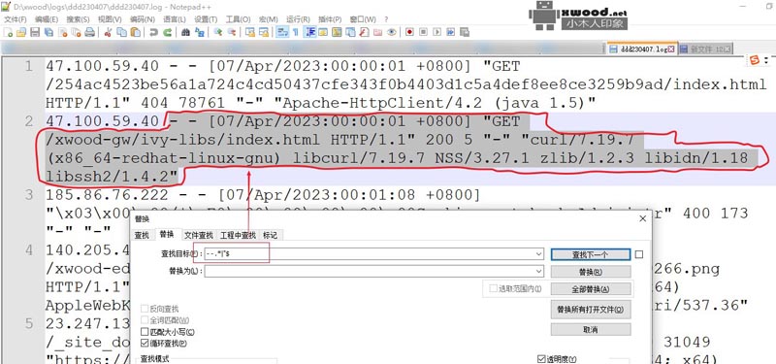This screenshot has height=364, width=776.
Task: Click the Undo toolbar icon
Action: [154, 32]
